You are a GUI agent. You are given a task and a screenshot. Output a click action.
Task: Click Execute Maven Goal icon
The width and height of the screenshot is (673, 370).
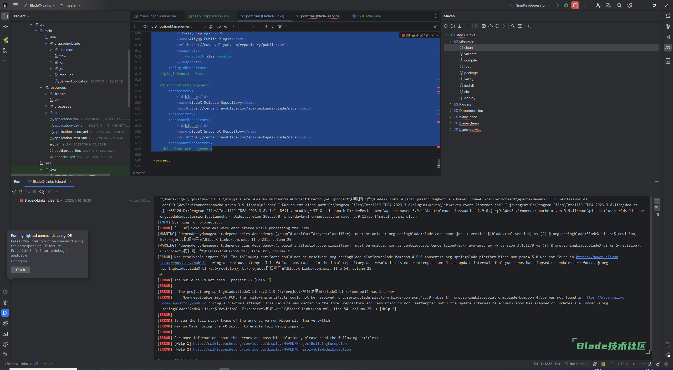tap(483, 26)
